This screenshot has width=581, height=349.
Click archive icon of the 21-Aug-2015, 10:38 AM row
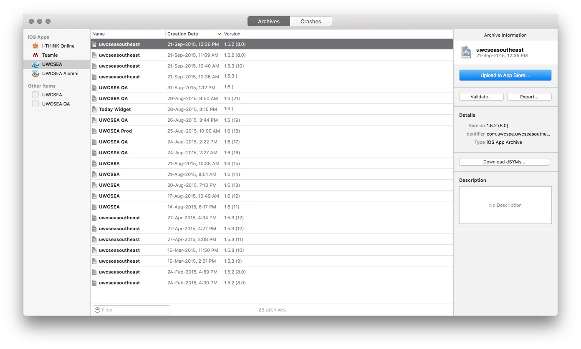(x=94, y=163)
